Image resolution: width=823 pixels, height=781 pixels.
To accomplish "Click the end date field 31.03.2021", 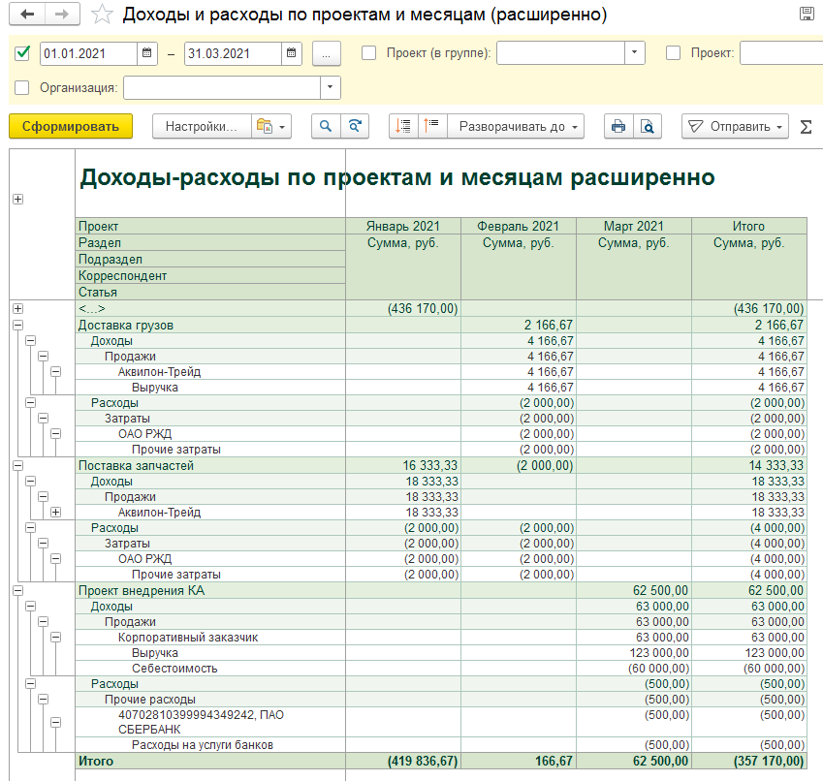I will tap(233, 53).
